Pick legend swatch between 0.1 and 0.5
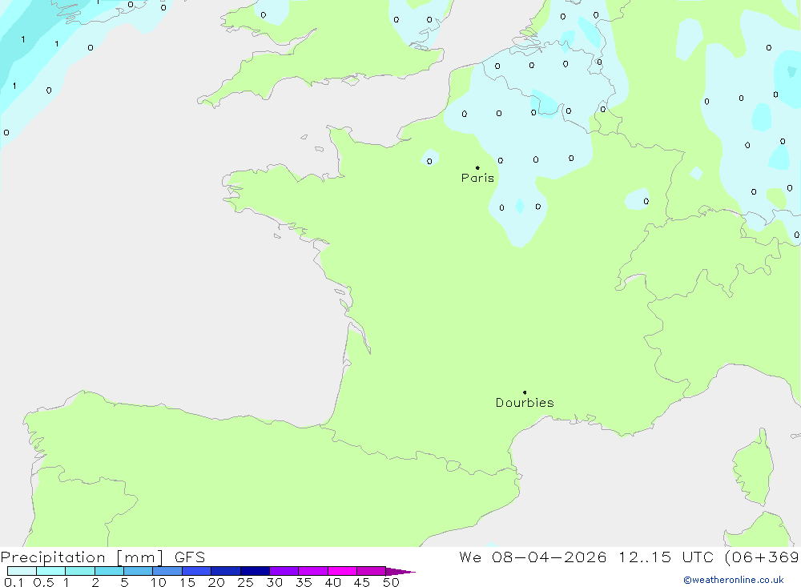Screen dimensions: 801x587 pos(22,571)
